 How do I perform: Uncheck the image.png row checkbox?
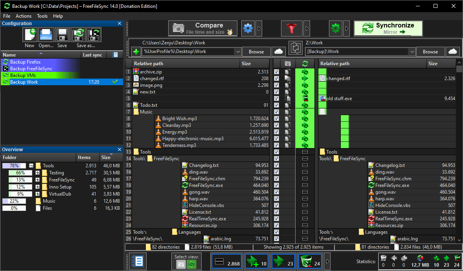tap(276, 85)
